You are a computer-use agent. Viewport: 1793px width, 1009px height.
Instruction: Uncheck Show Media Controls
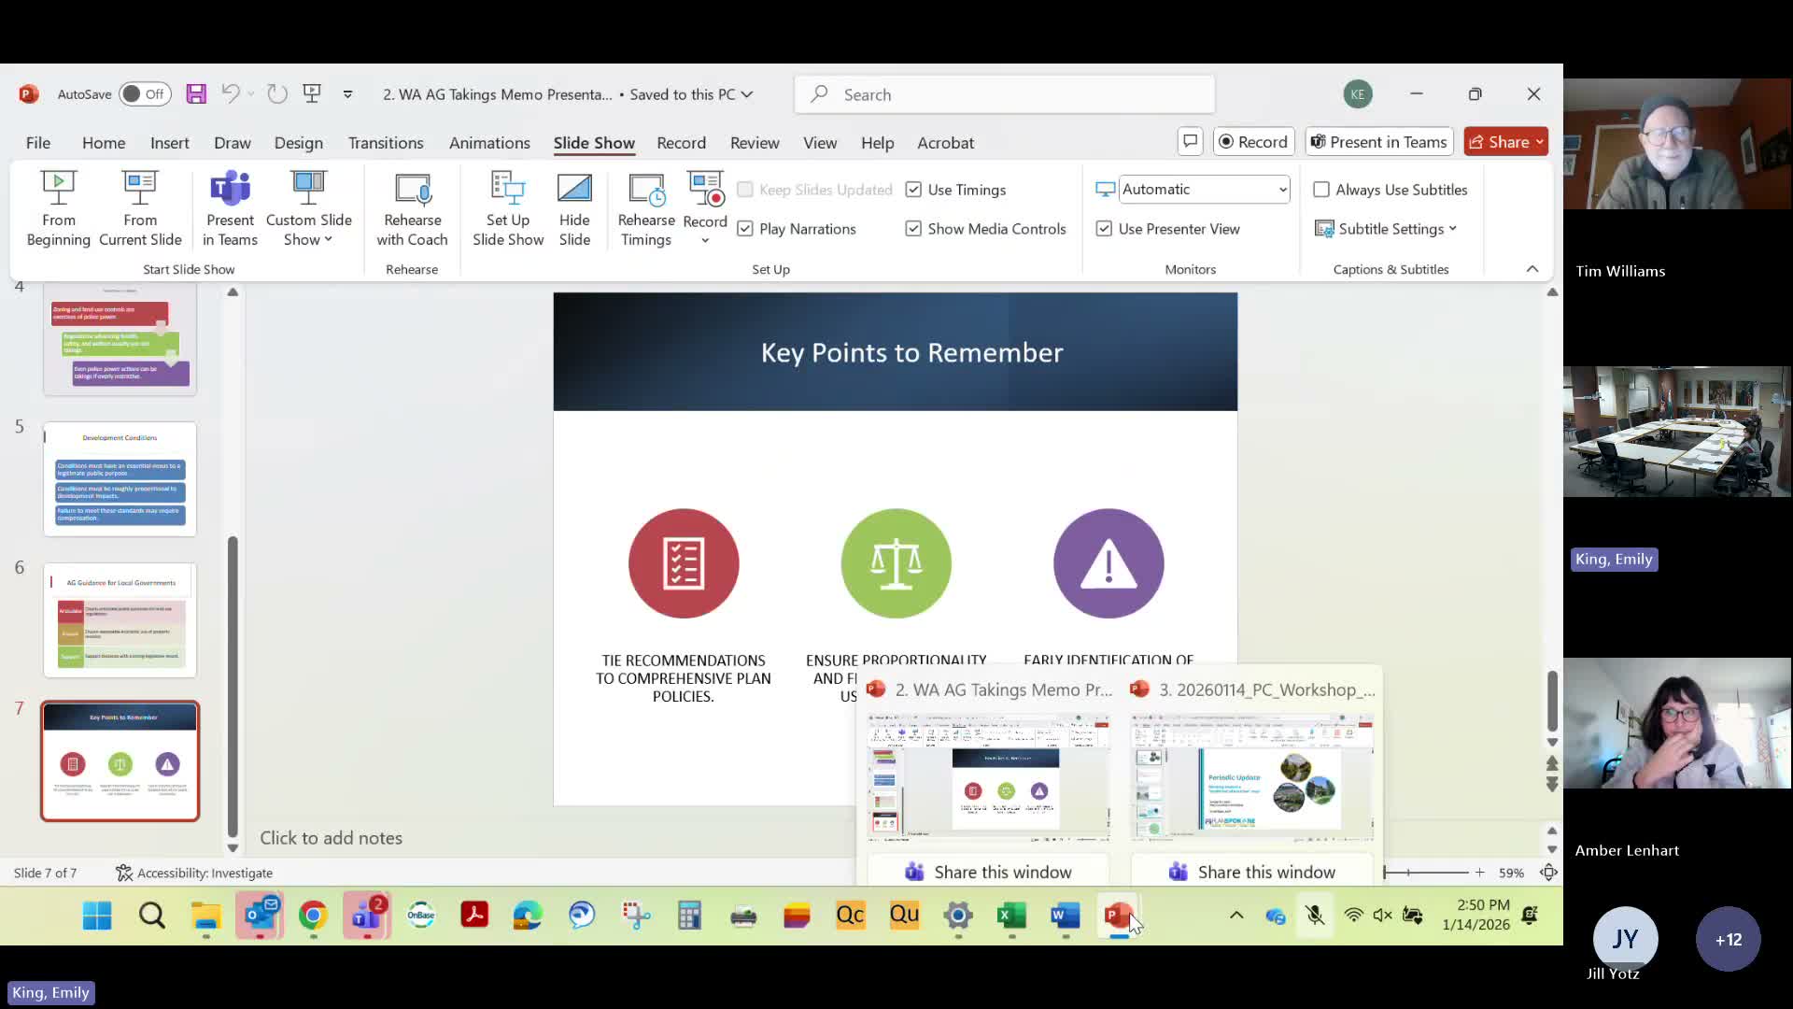[x=913, y=229]
